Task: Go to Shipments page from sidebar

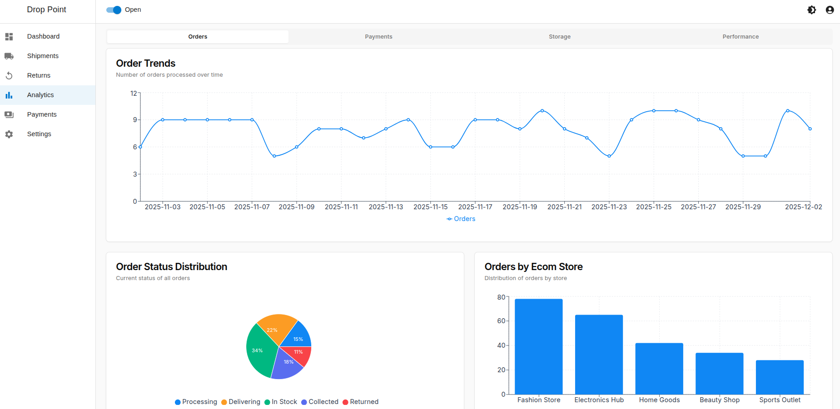Action: point(43,56)
